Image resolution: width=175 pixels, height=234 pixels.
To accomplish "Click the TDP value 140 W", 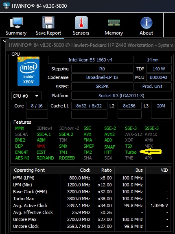I will coord(159,69).
